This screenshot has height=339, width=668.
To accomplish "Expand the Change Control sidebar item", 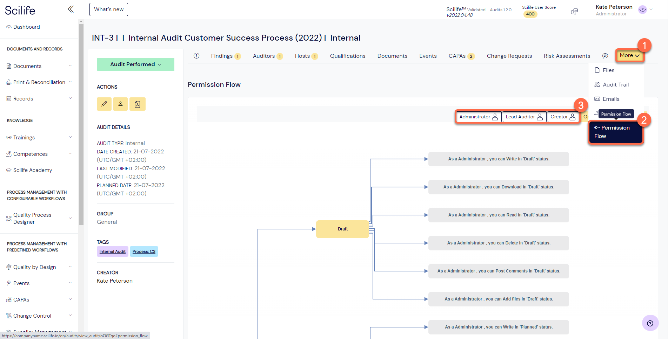I will click(x=39, y=316).
